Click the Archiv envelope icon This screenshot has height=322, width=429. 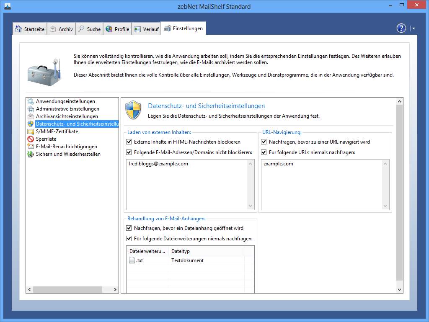53,29
